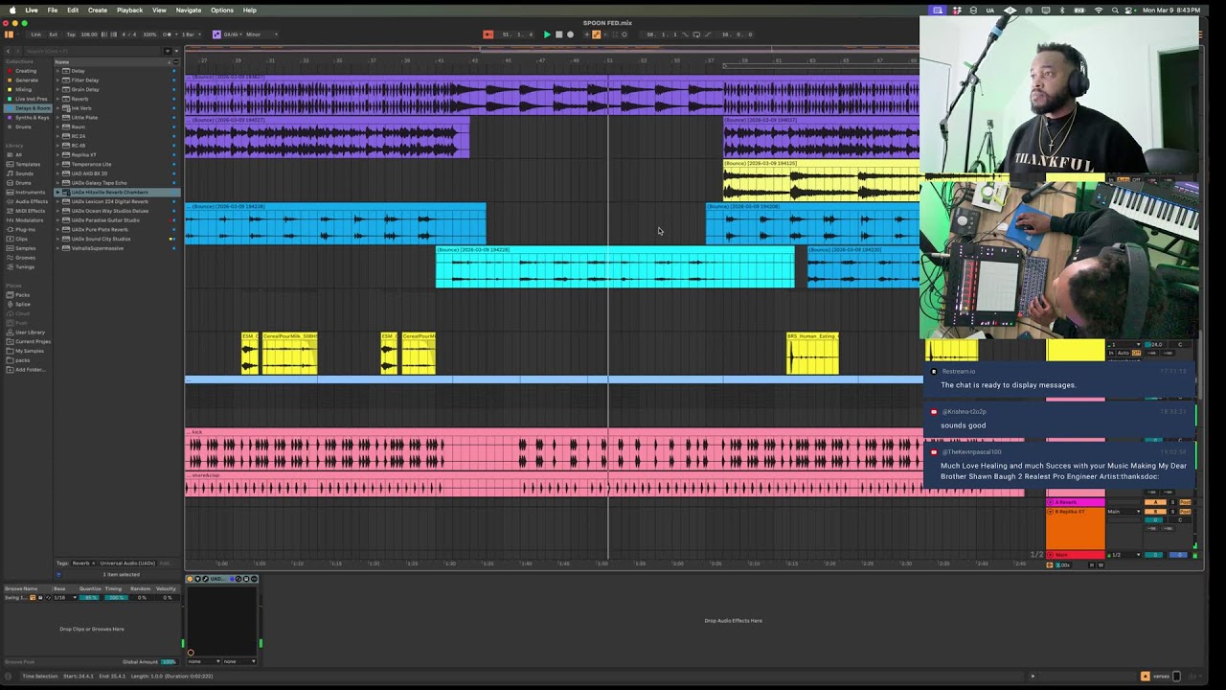The height and width of the screenshot is (690, 1226).
Task: Adjust the Global Amount groove slider
Action: point(169,661)
